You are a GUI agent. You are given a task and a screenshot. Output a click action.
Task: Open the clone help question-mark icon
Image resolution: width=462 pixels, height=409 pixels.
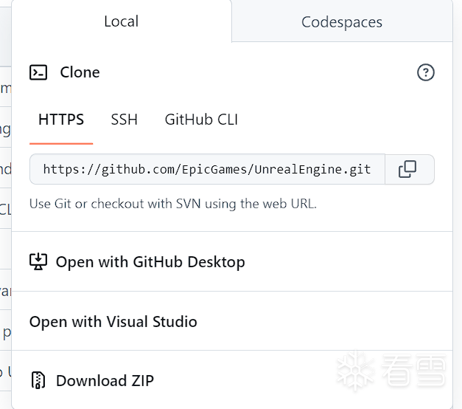pyautogui.click(x=426, y=72)
